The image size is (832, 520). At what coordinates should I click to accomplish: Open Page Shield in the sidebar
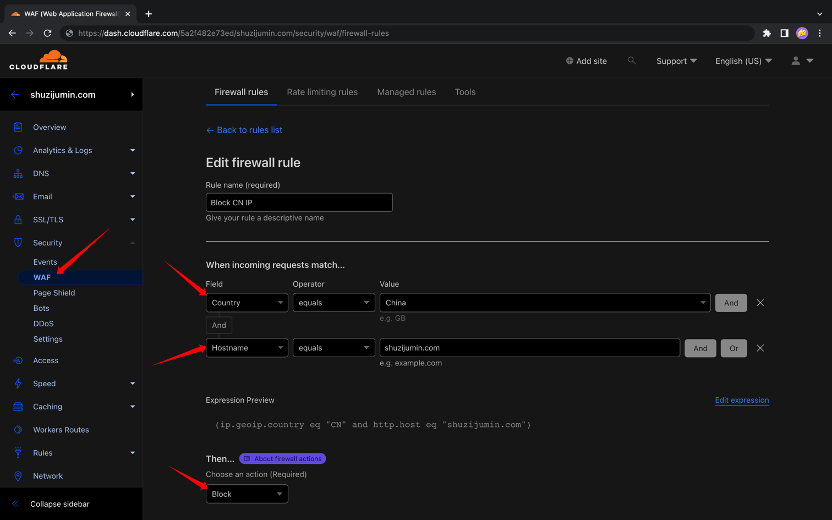[54, 293]
